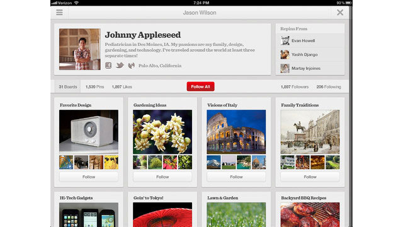Tap the Repins From heading
This screenshot has width=403, height=227.
tap(294, 29)
